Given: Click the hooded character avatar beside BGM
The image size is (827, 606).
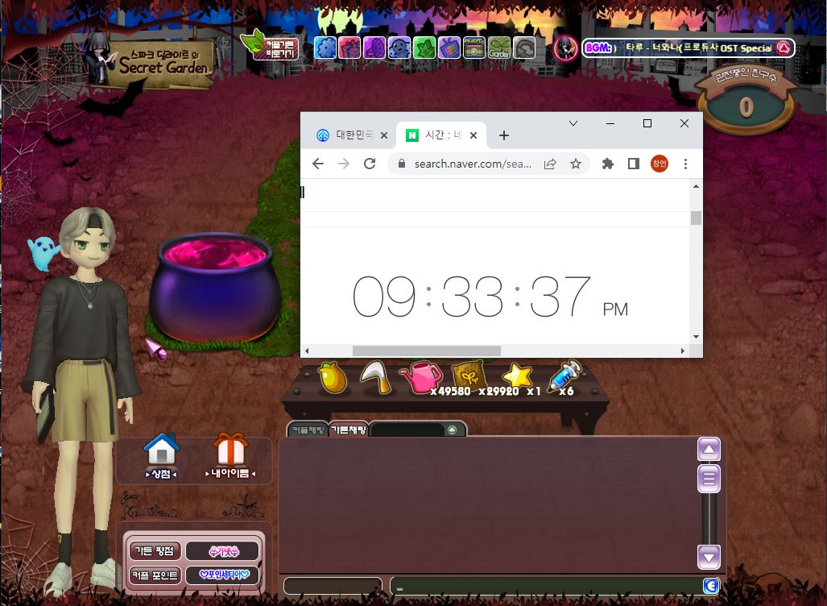Looking at the screenshot, I should point(565,48).
